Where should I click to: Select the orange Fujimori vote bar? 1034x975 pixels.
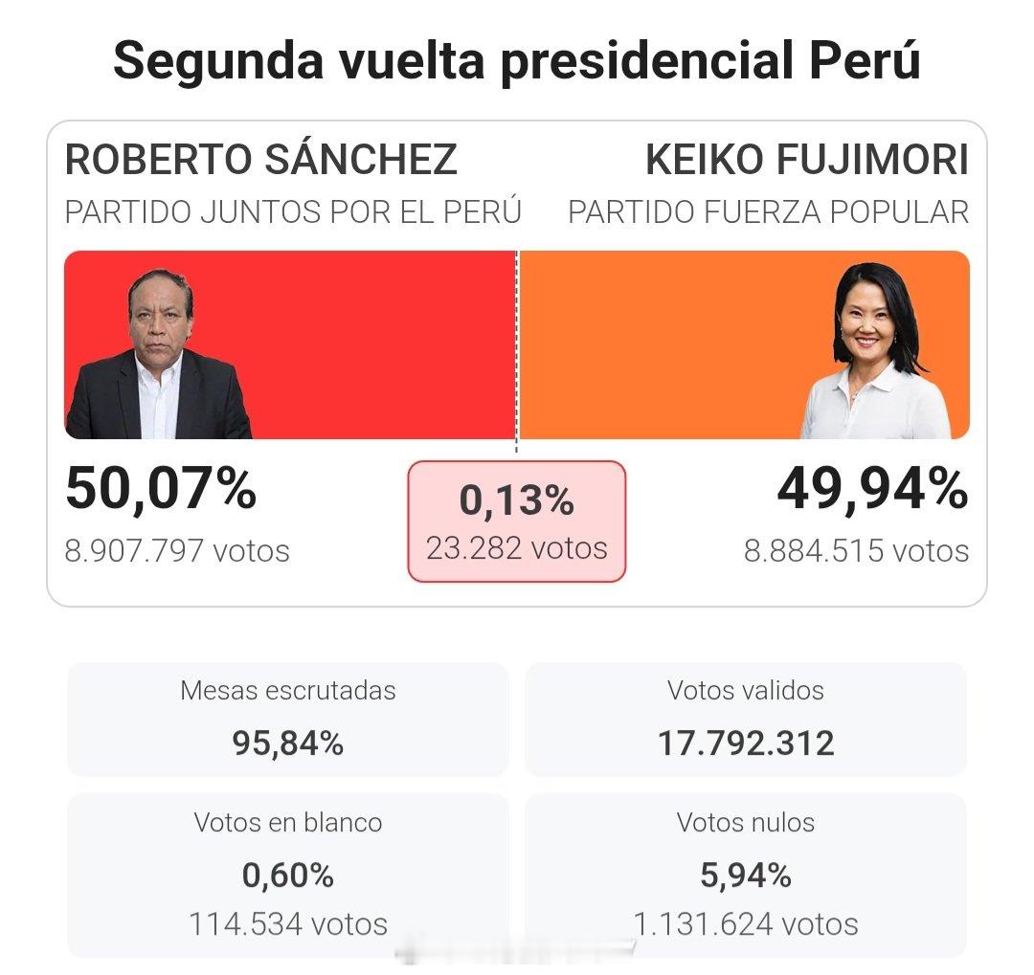(x=744, y=344)
